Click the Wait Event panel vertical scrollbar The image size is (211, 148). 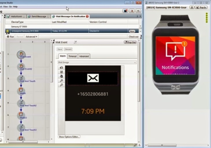139,72
